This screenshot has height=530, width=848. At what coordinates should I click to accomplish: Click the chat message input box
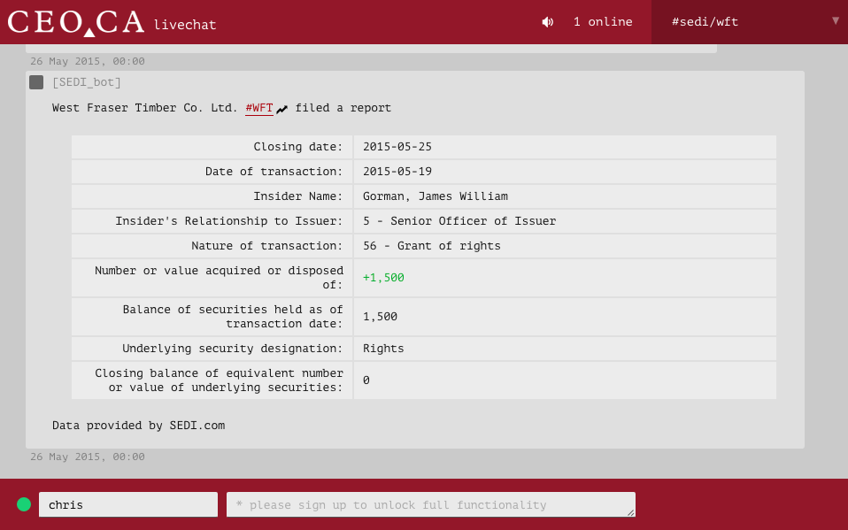coord(430,504)
